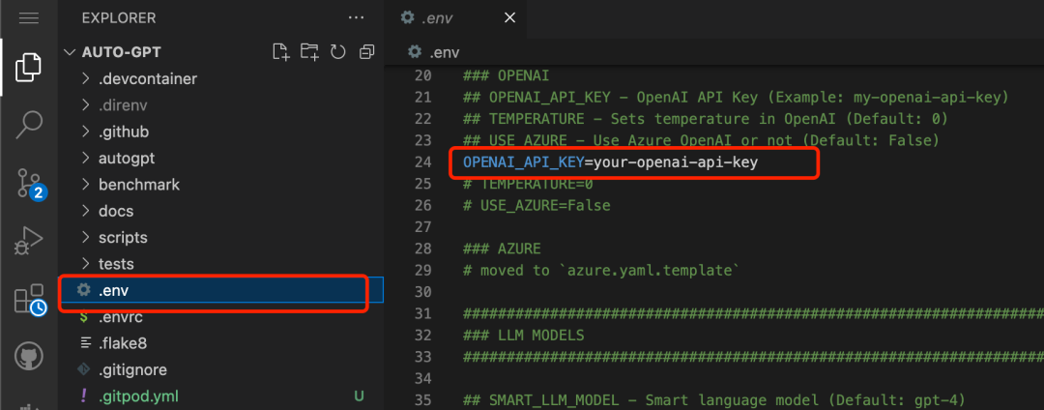Click the '### AZURE' comment line

coord(502,249)
